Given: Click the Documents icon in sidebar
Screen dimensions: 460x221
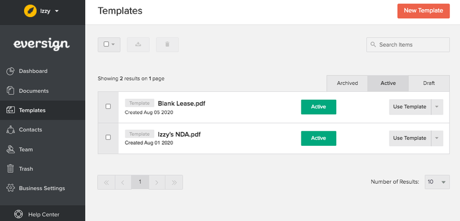Looking at the screenshot, I should pyautogui.click(x=10, y=91).
